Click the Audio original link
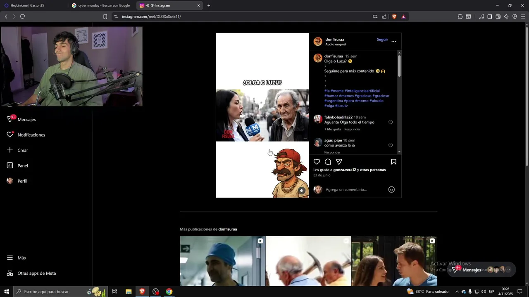The image size is (529, 297). click(336, 45)
